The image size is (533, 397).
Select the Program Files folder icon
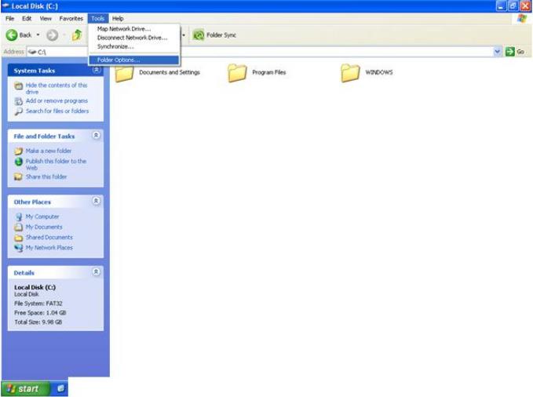(x=238, y=73)
